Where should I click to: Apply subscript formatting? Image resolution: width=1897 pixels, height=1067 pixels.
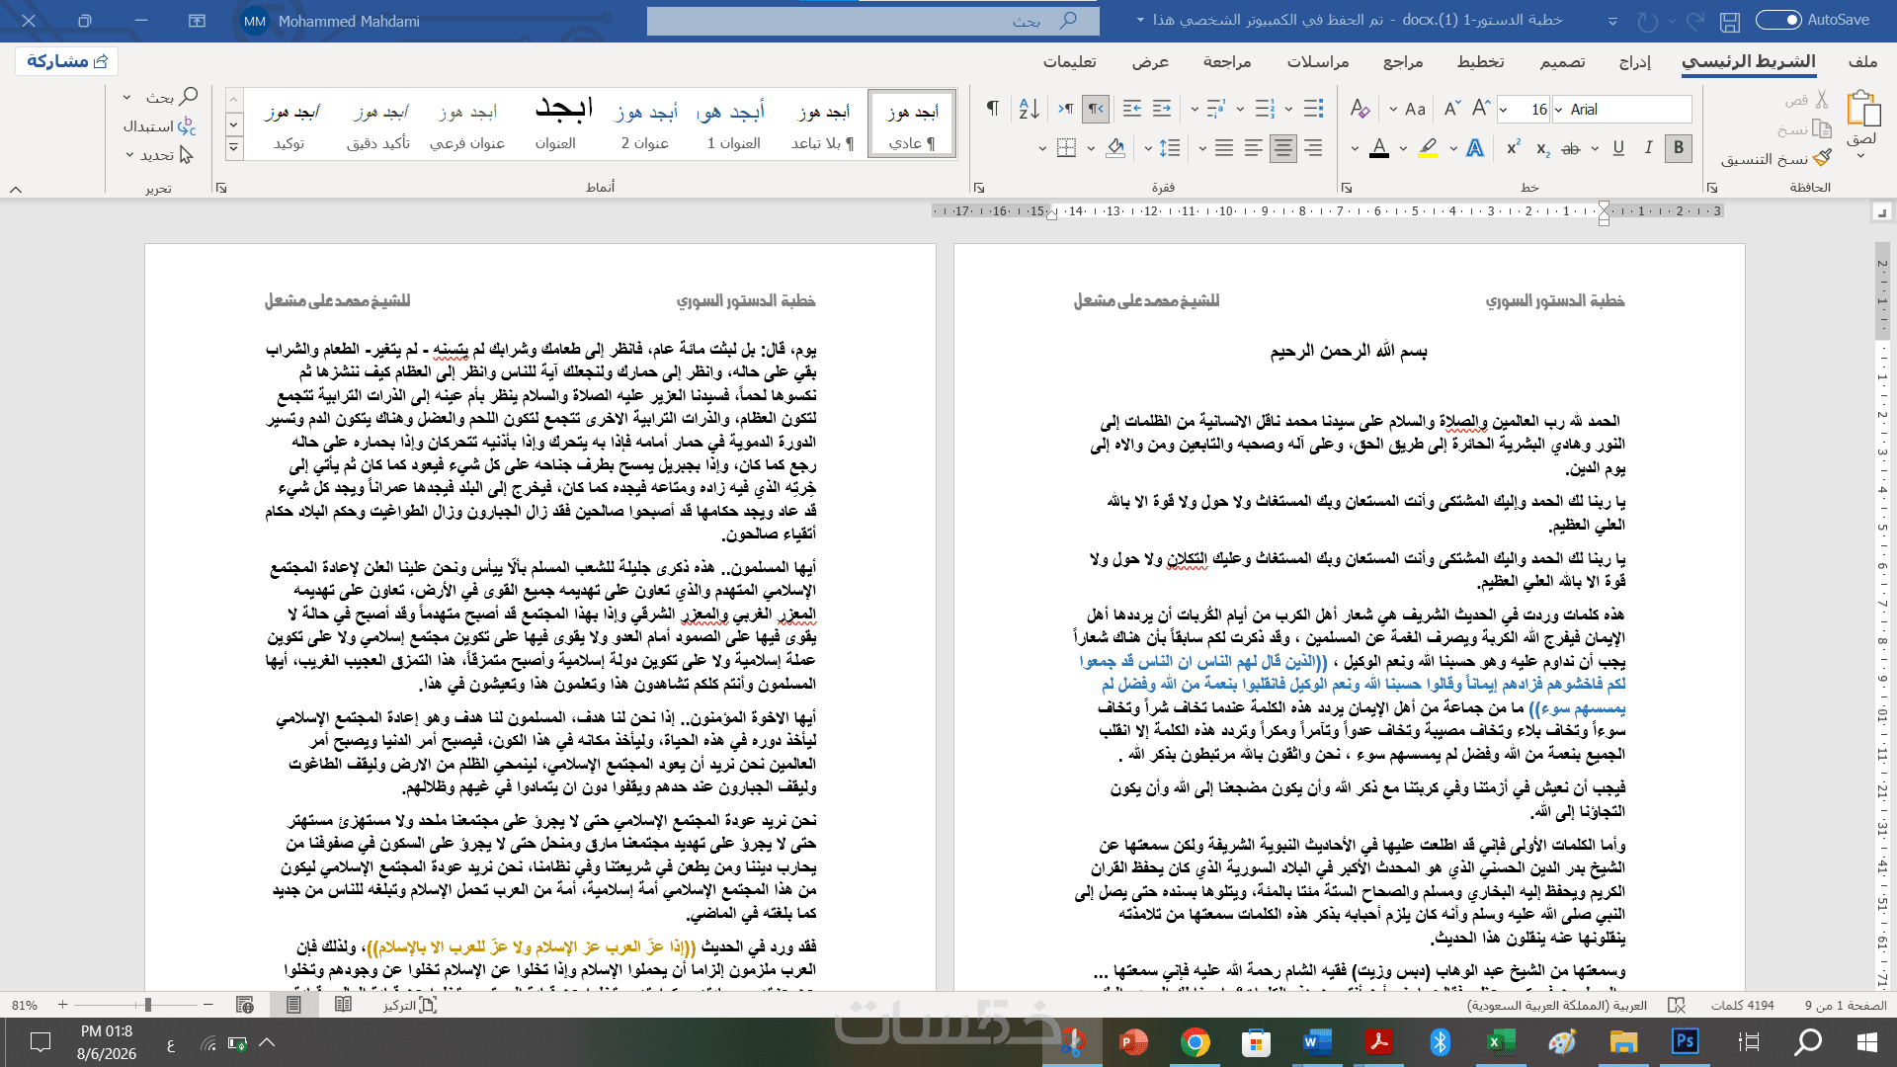tap(1543, 148)
